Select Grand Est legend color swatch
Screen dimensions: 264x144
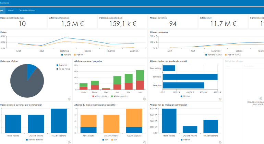(x=57, y=65)
